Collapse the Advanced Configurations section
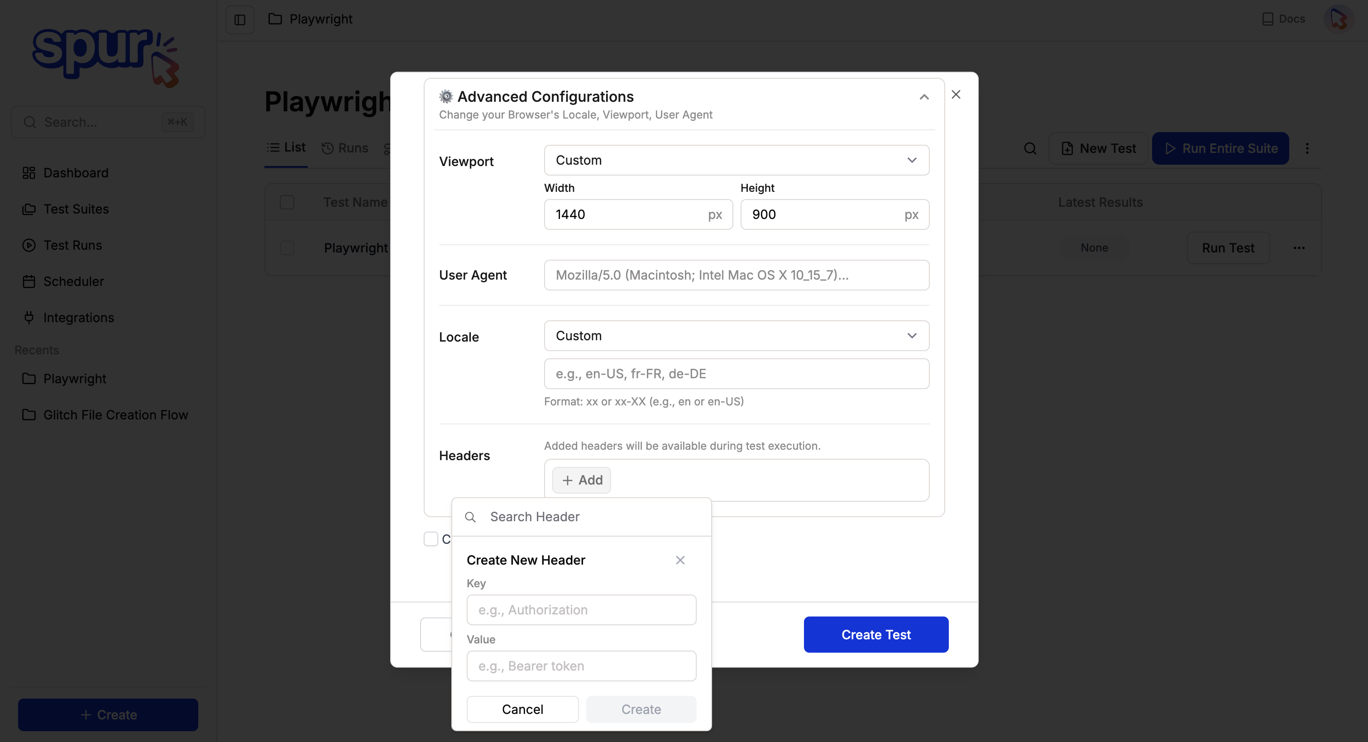Image resolution: width=1368 pixels, height=742 pixels. (x=924, y=97)
